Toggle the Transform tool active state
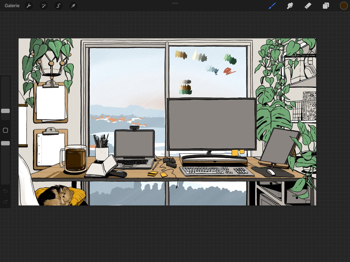The image size is (350, 262). pos(73,6)
